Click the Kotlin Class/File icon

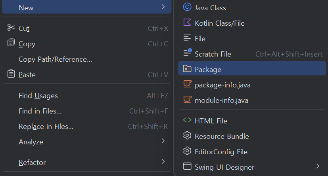[187, 22]
